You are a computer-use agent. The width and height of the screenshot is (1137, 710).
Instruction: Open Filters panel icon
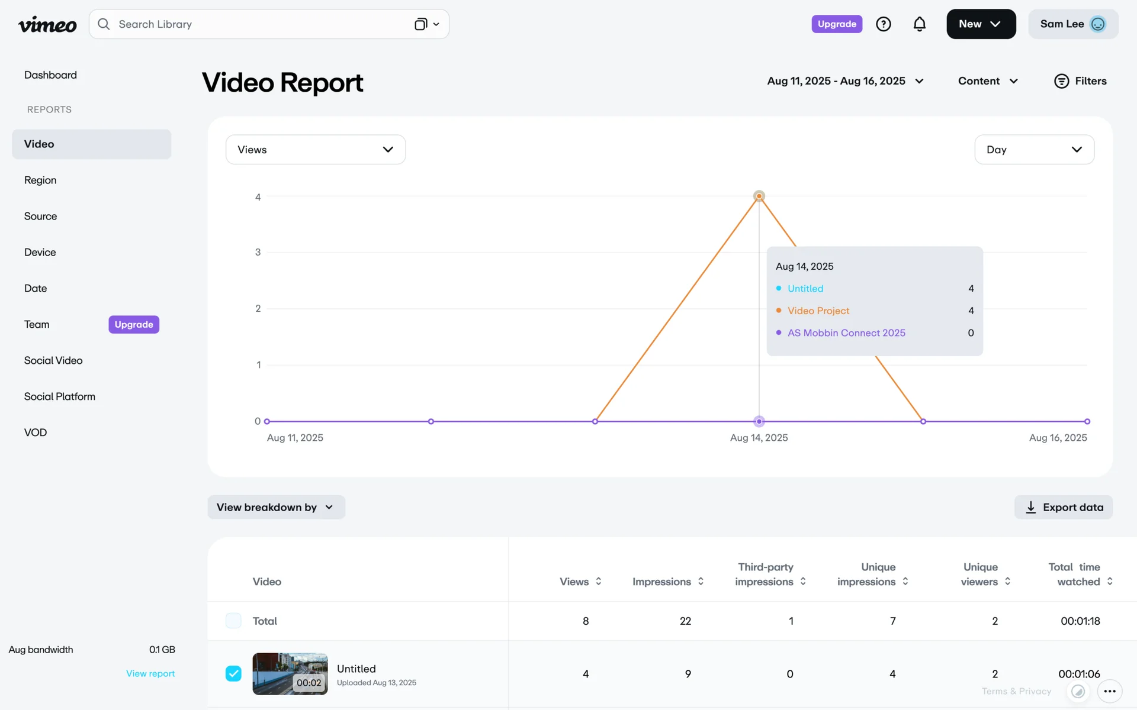(1061, 81)
